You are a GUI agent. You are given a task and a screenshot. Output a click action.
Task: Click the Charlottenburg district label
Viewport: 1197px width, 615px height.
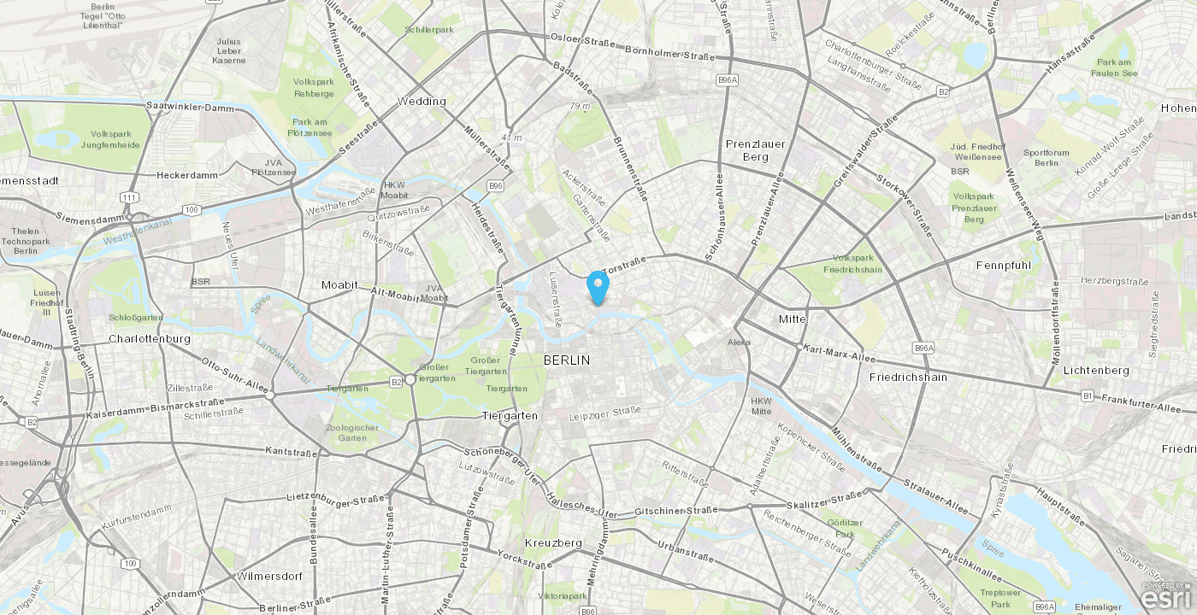[150, 338]
